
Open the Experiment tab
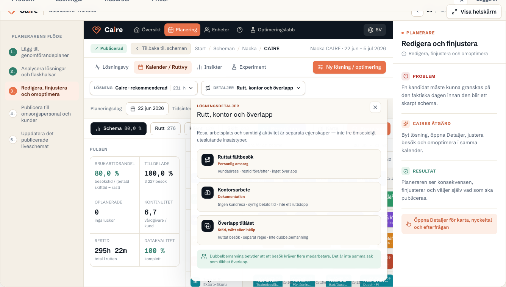249,67
